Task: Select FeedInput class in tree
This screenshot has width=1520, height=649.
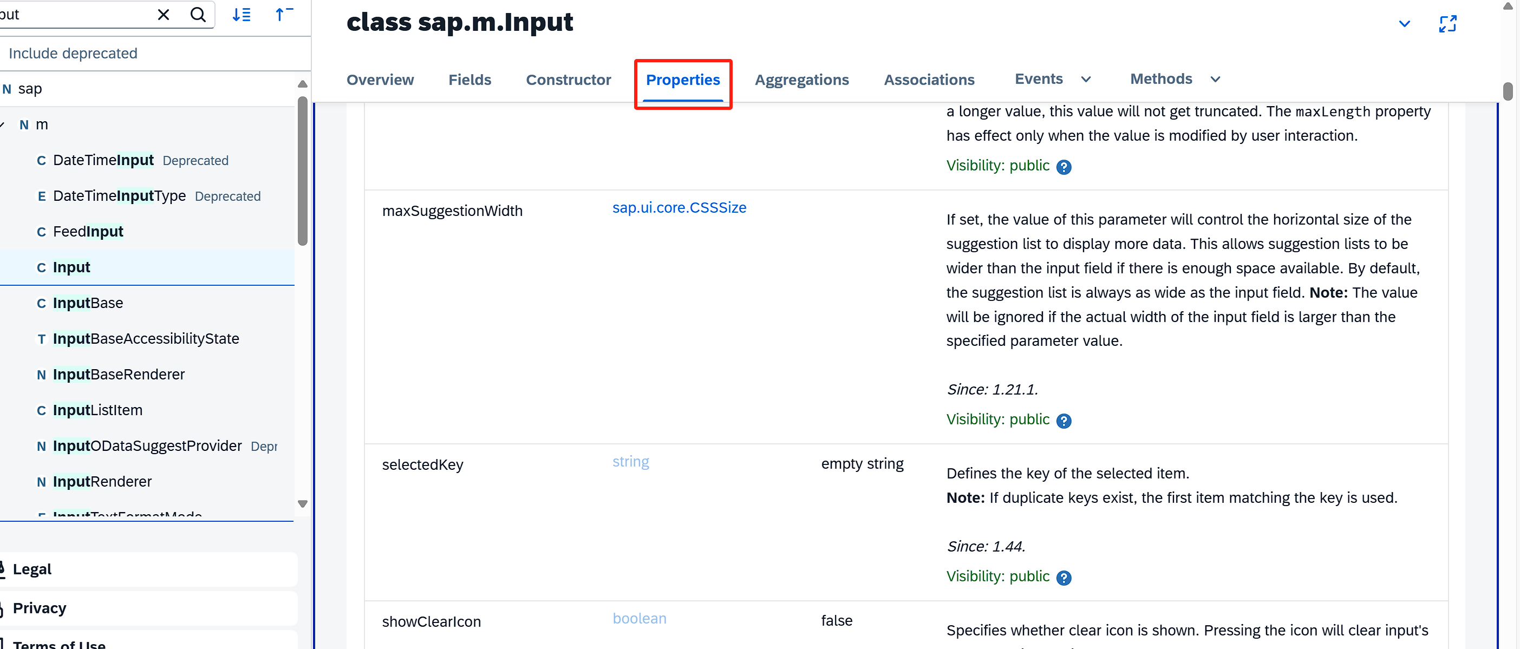Action: click(88, 232)
